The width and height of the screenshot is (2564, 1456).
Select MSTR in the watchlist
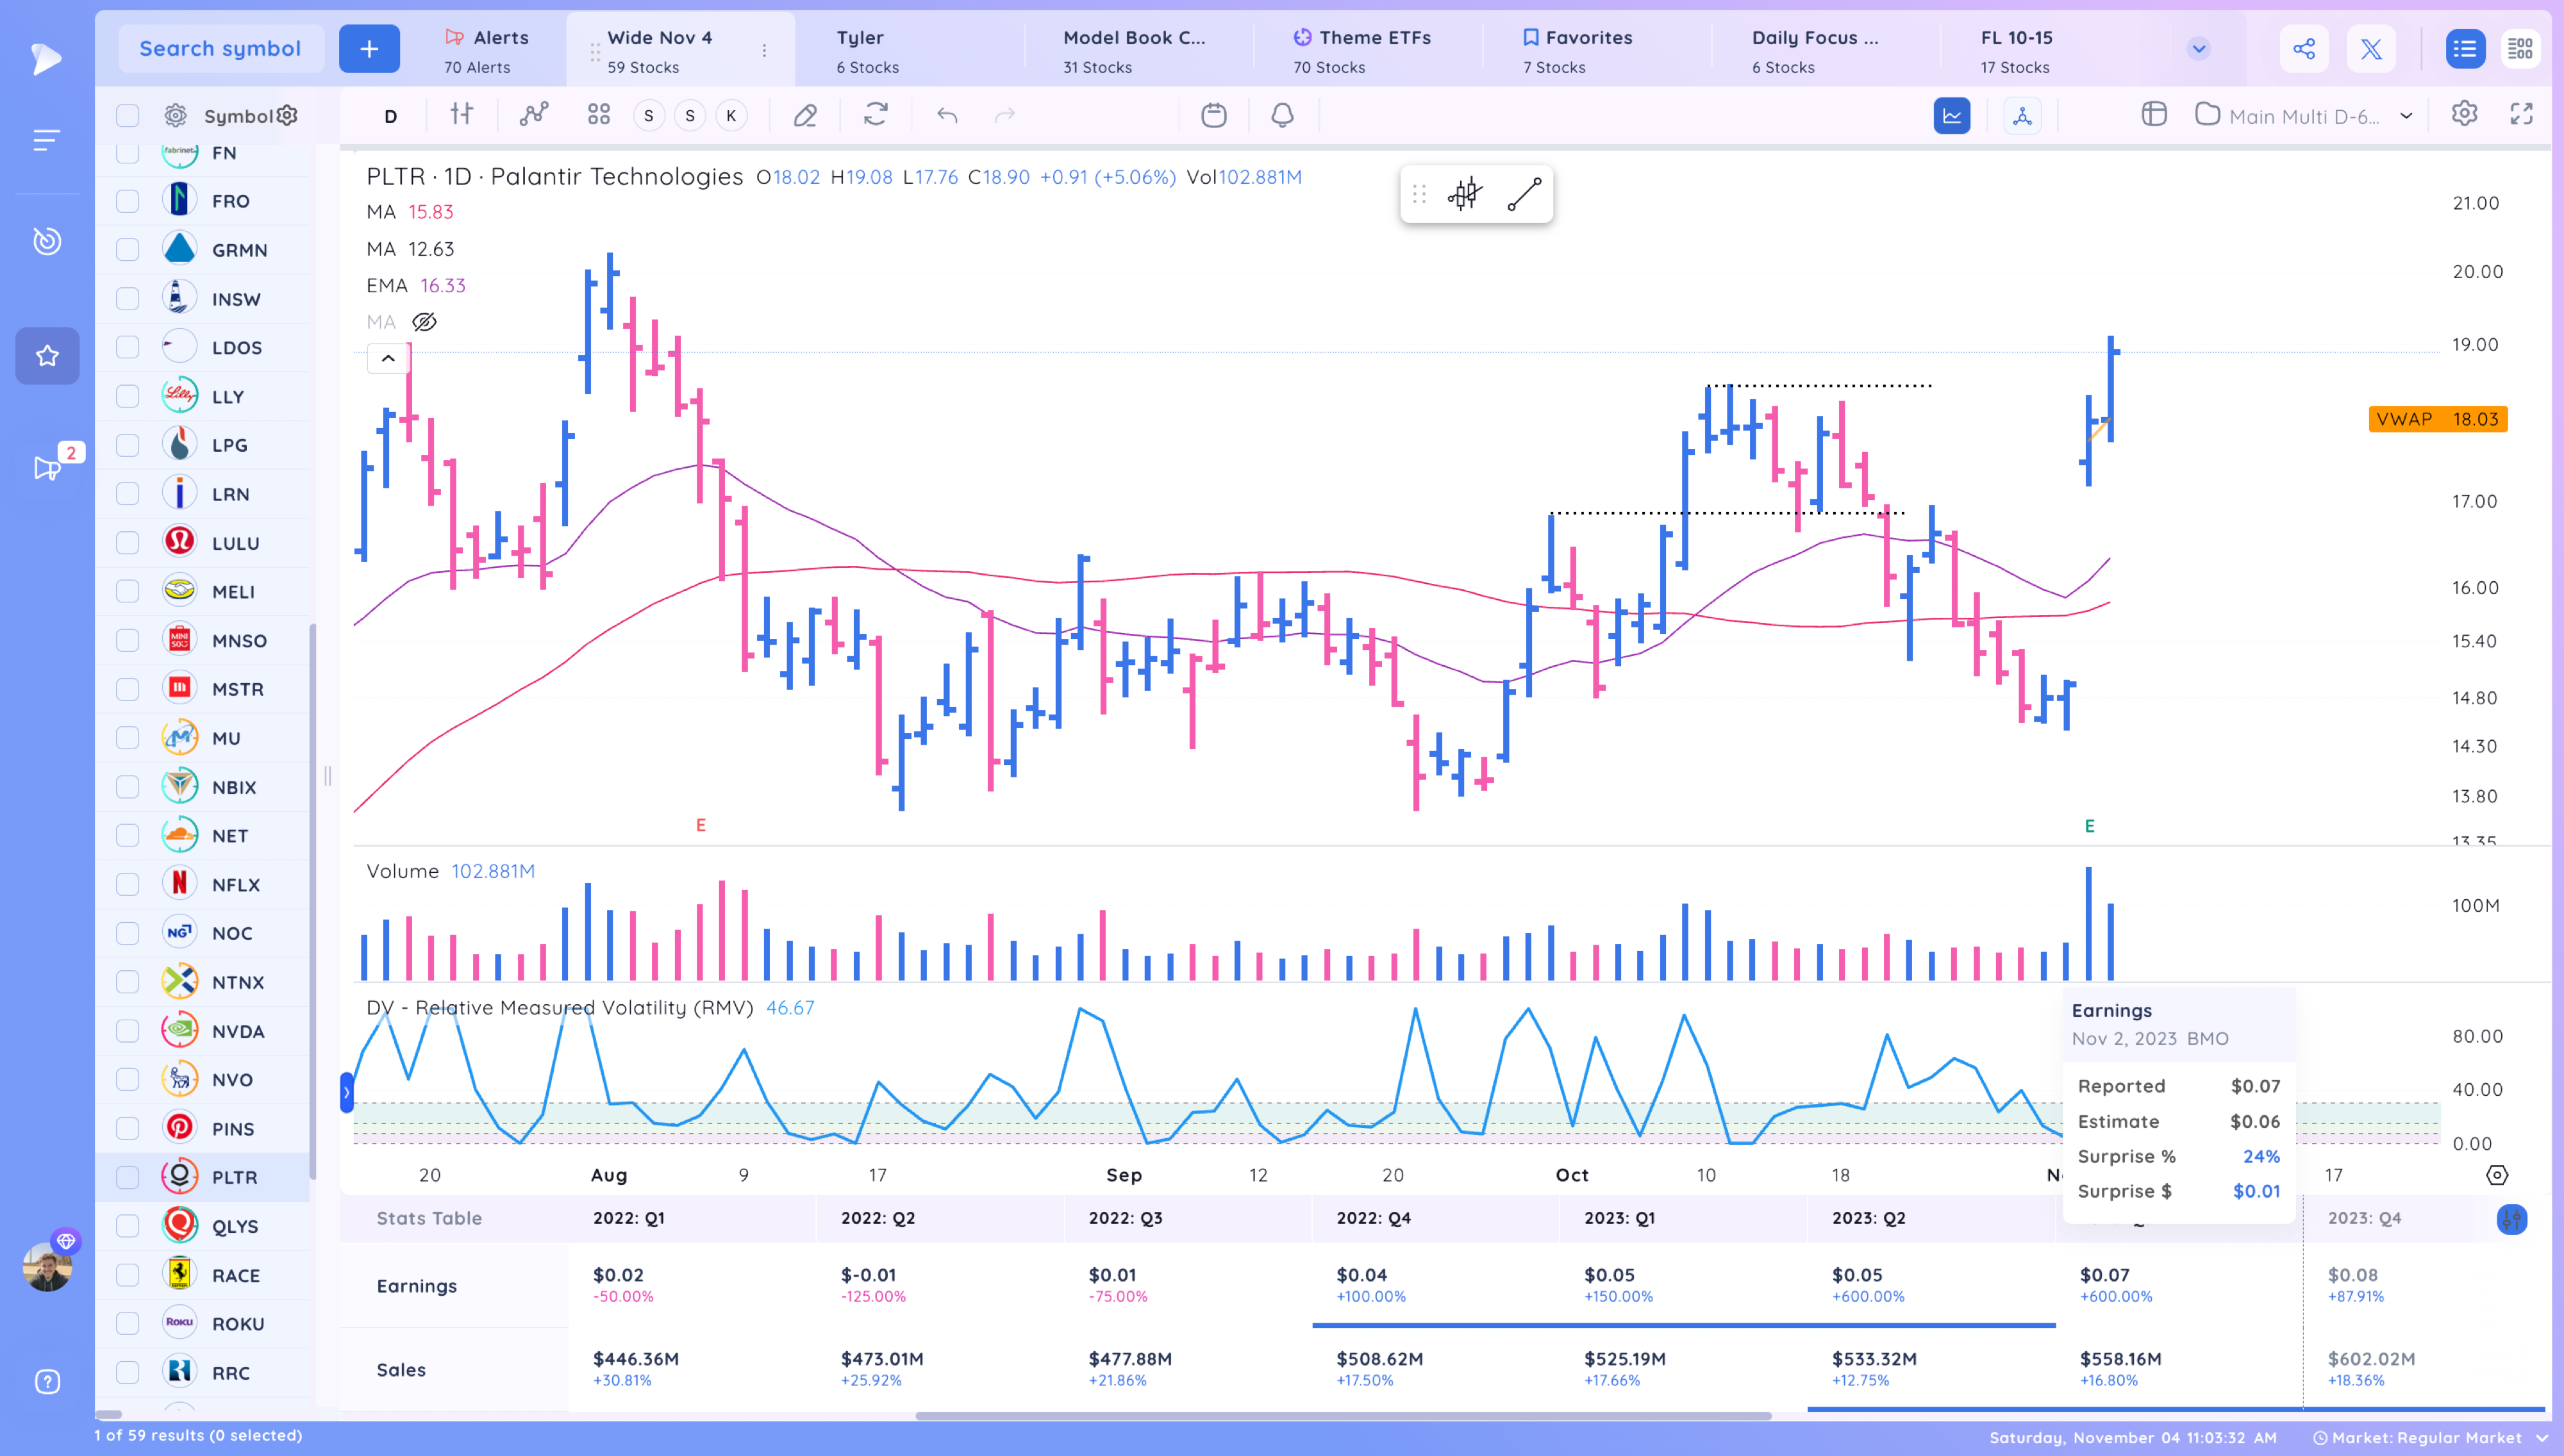pos(237,689)
